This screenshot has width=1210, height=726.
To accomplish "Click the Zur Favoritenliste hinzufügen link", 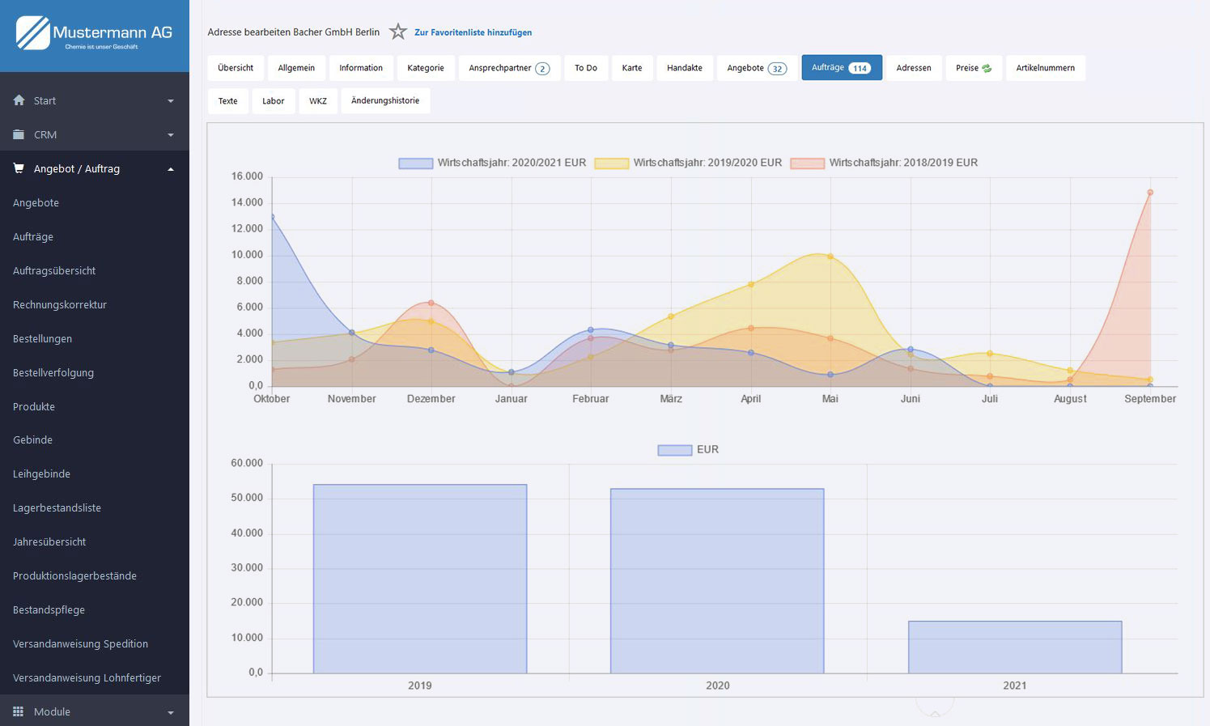I will (x=473, y=32).
